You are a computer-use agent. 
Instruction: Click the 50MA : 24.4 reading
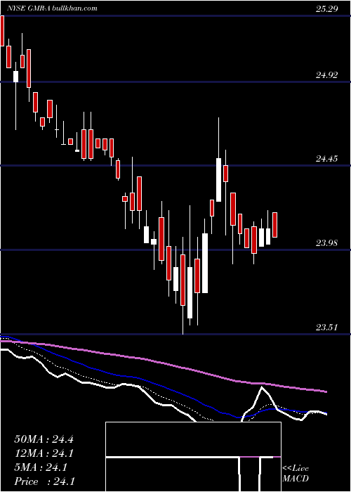coord(44,439)
